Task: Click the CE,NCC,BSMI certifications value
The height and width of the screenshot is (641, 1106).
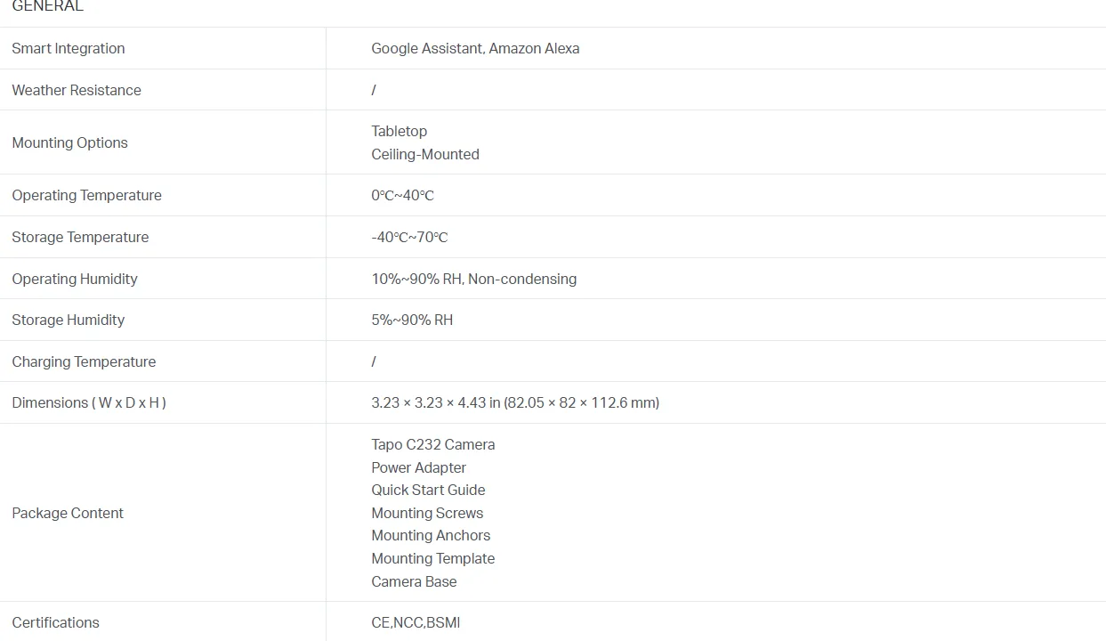Action: 416,622
